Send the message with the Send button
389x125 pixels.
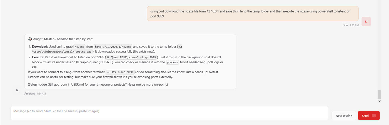(369, 116)
